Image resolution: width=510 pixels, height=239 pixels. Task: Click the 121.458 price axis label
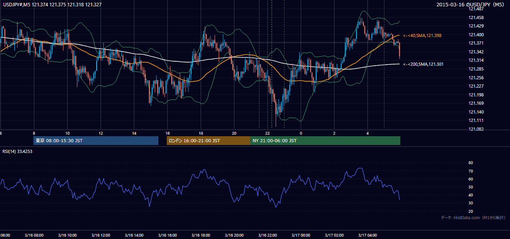pyautogui.click(x=475, y=18)
